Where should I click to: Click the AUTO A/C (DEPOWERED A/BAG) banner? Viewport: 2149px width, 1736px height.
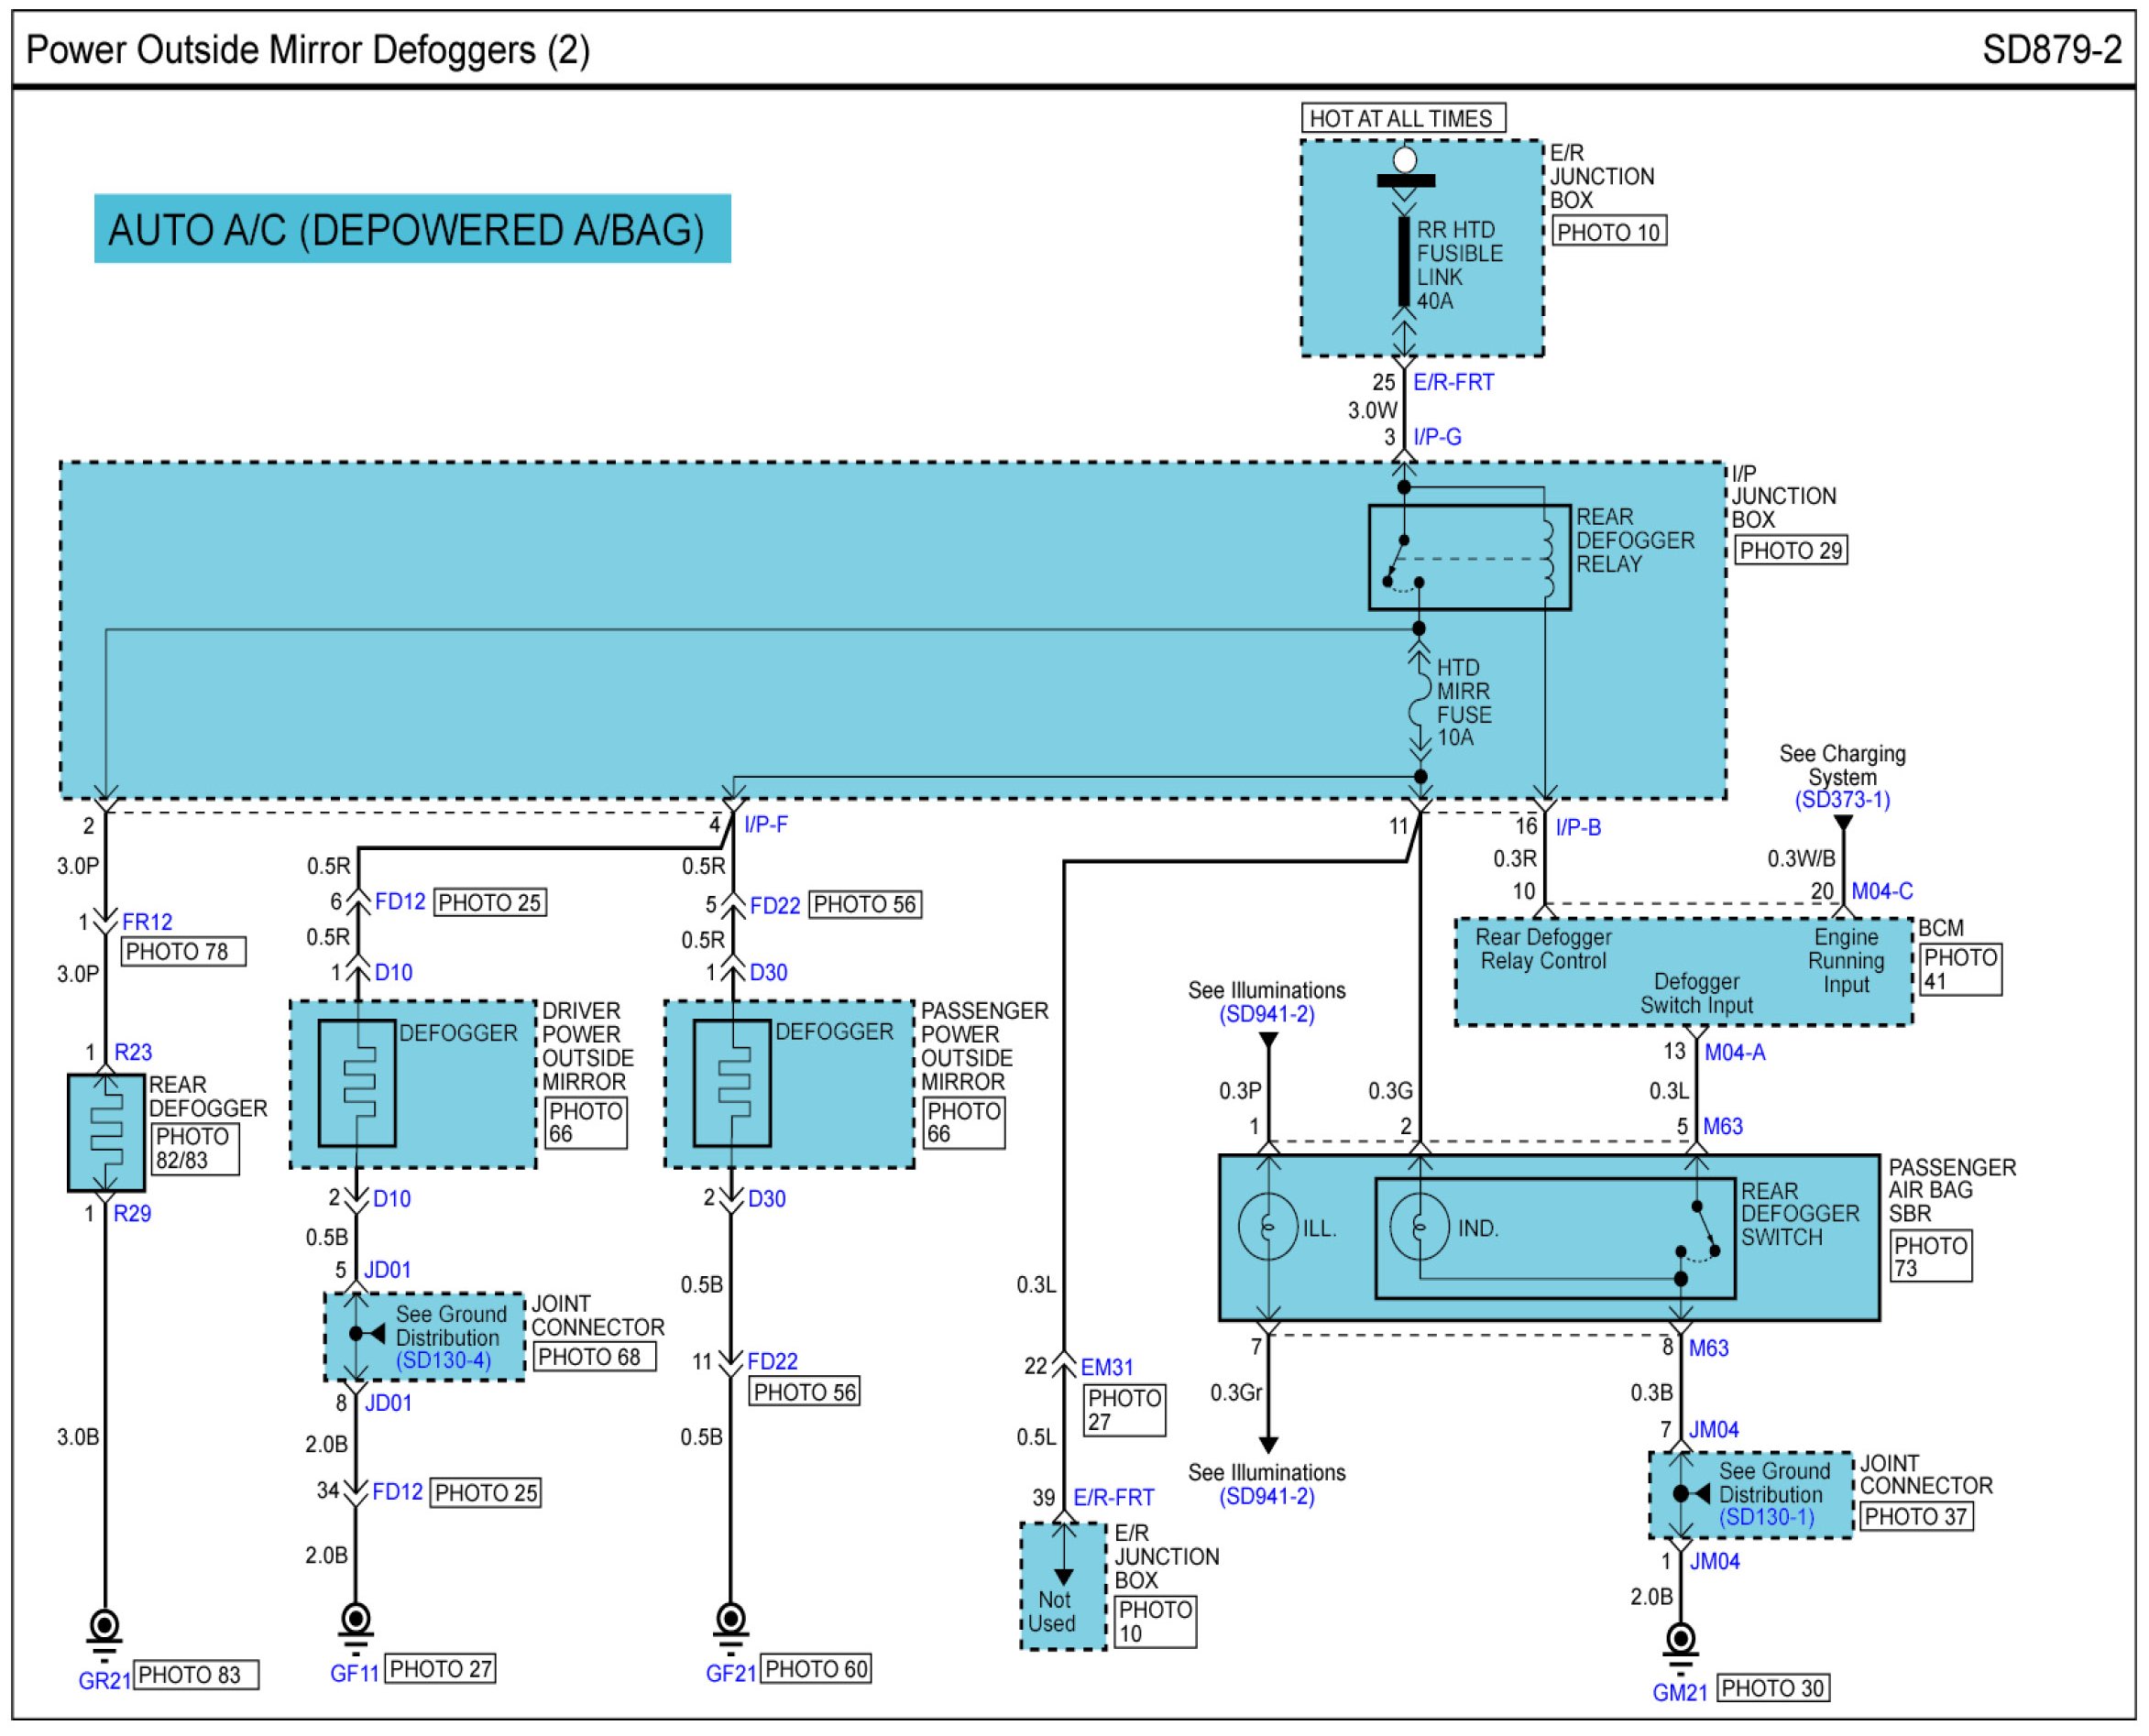click(x=412, y=230)
